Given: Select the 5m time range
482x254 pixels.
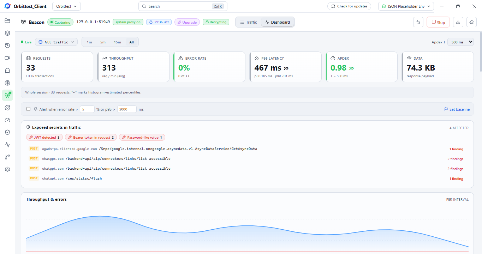Looking at the screenshot, I should click(103, 42).
